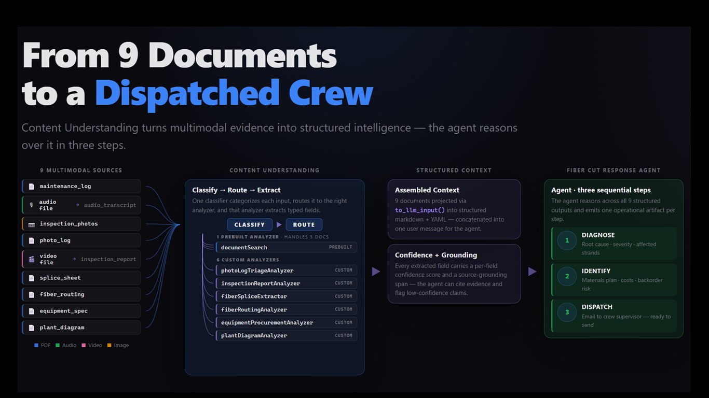The image size is (709, 398).
Task: Click the to_llm_input() code link
Action: [420, 210]
